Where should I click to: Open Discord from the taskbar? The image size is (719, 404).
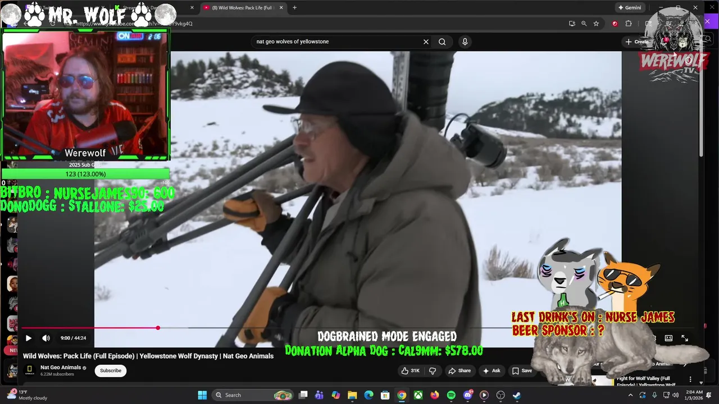point(468,395)
